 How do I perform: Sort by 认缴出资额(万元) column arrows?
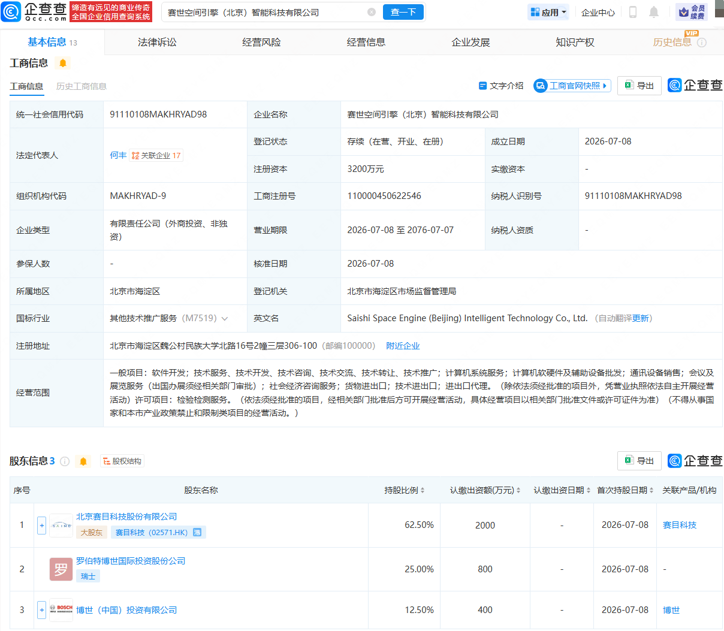click(x=518, y=490)
